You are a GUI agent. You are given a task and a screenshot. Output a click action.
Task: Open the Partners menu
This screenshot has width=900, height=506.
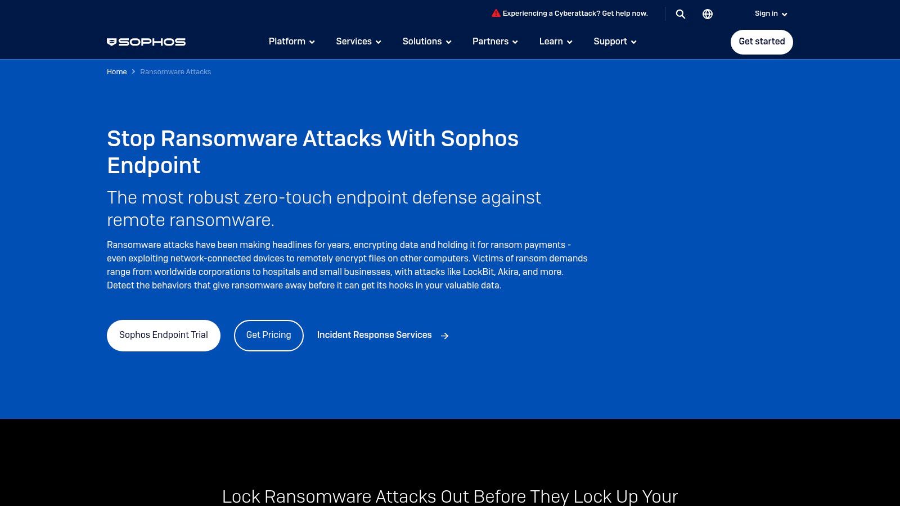click(x=494, y=42)
